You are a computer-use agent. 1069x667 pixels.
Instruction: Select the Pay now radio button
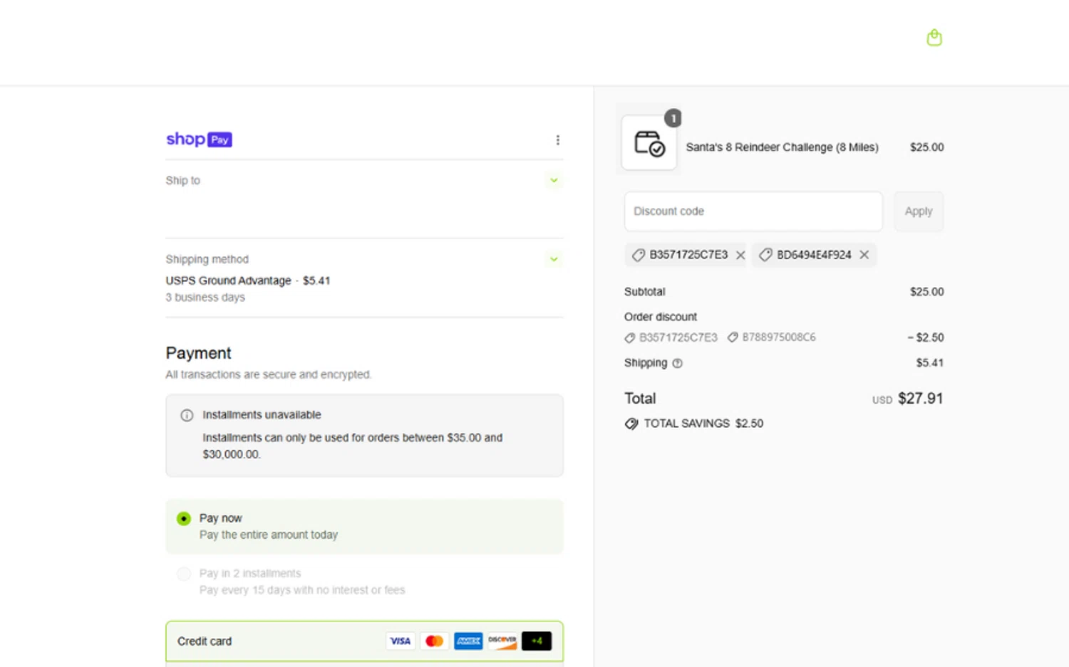tap(184, 518)
